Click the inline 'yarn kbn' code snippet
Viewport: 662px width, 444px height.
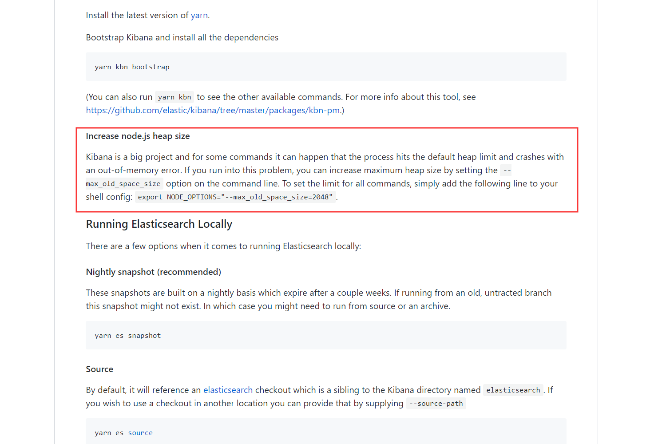[x=174, y=97]
